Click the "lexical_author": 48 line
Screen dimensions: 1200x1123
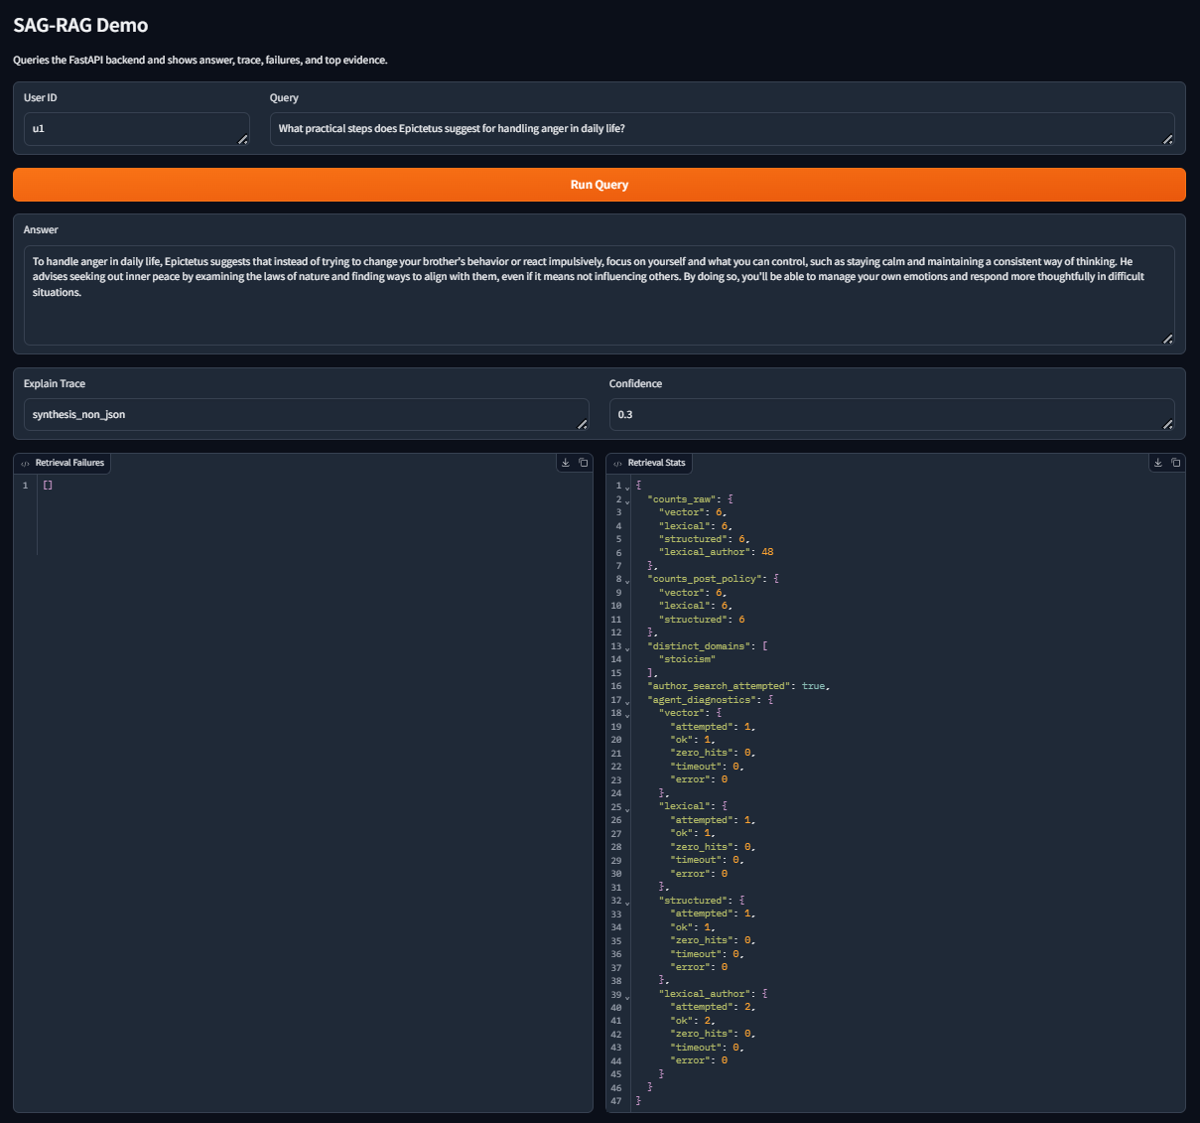pyautogui.click(x=716, y=552)
